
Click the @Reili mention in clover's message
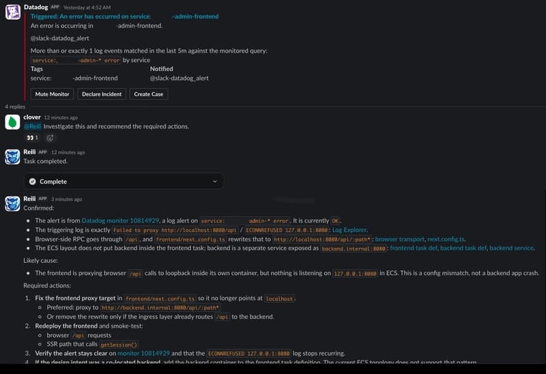pos(32,126)
